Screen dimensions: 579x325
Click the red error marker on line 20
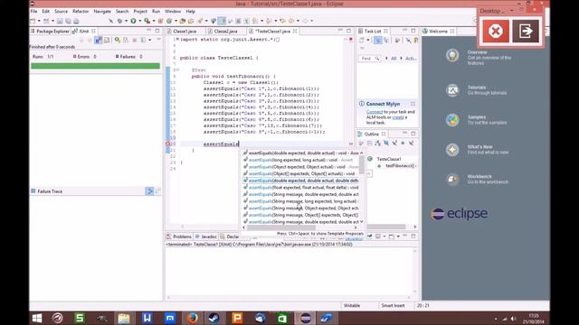click(168, 144)
